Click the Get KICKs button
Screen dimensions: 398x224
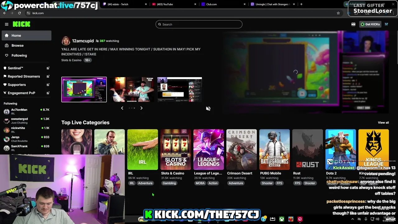click(x=370, y=24)
